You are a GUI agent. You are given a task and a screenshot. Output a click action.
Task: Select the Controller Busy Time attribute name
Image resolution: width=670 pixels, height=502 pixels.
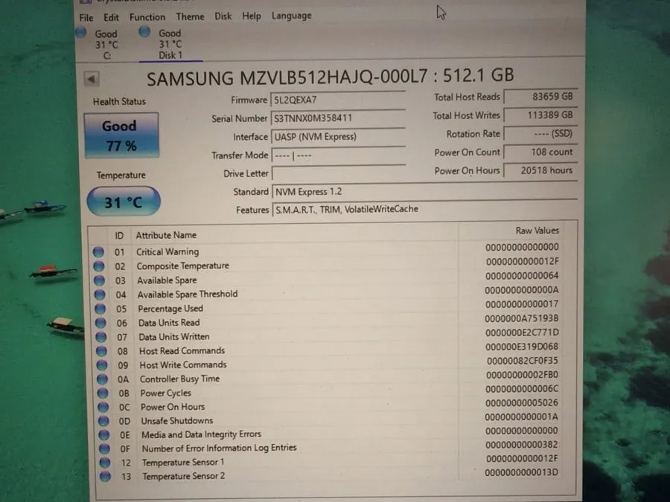[x=180, y=379]
